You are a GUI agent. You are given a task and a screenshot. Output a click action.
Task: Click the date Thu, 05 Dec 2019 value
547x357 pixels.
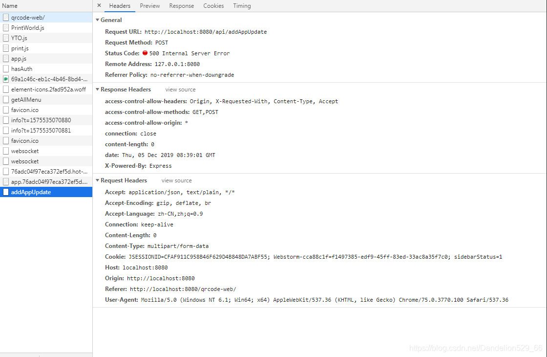click(x=168, y=155)
